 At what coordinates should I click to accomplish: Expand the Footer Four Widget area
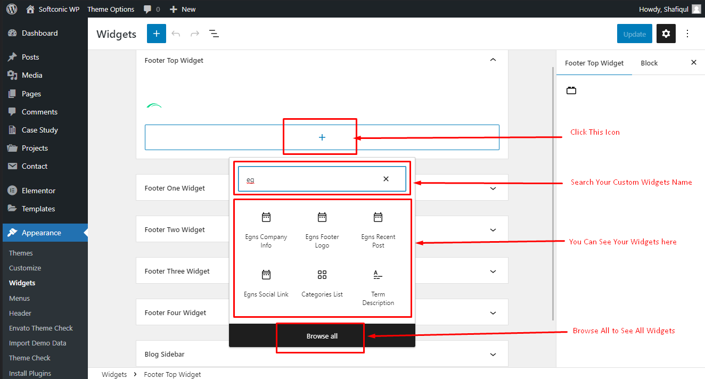(493, 312)
